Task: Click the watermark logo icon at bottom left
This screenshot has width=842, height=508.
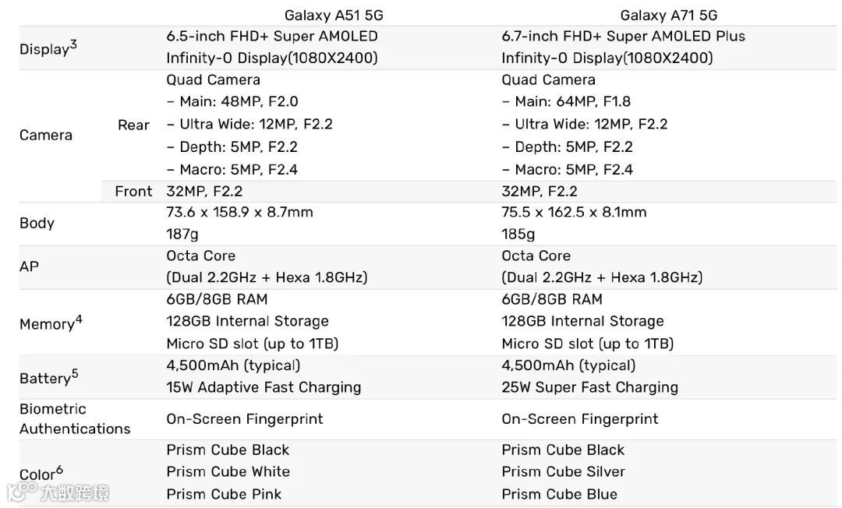Action: pyautogui.click(x=22, y=490)
